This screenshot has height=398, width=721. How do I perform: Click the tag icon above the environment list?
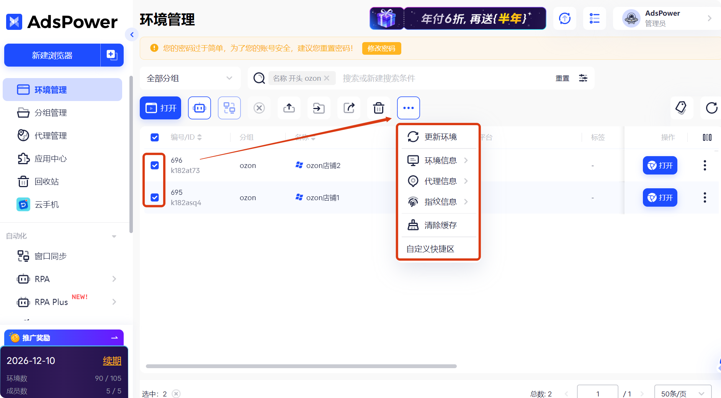[682, 108]
